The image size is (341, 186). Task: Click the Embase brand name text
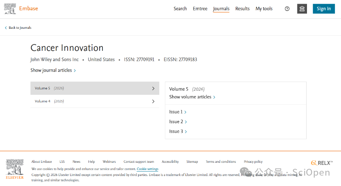[x=28, y=8]
